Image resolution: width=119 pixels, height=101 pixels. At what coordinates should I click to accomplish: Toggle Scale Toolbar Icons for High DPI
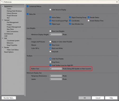(x=50, y=65)
